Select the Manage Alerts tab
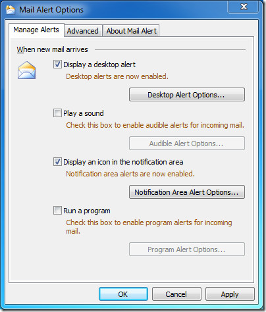 coord(36,30)
